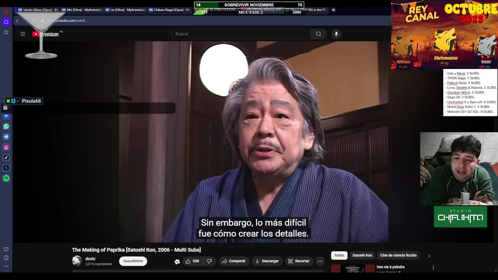Open Telegram in Opera sidebar
The height and width of the screenshot is (280, 498).
6,136
